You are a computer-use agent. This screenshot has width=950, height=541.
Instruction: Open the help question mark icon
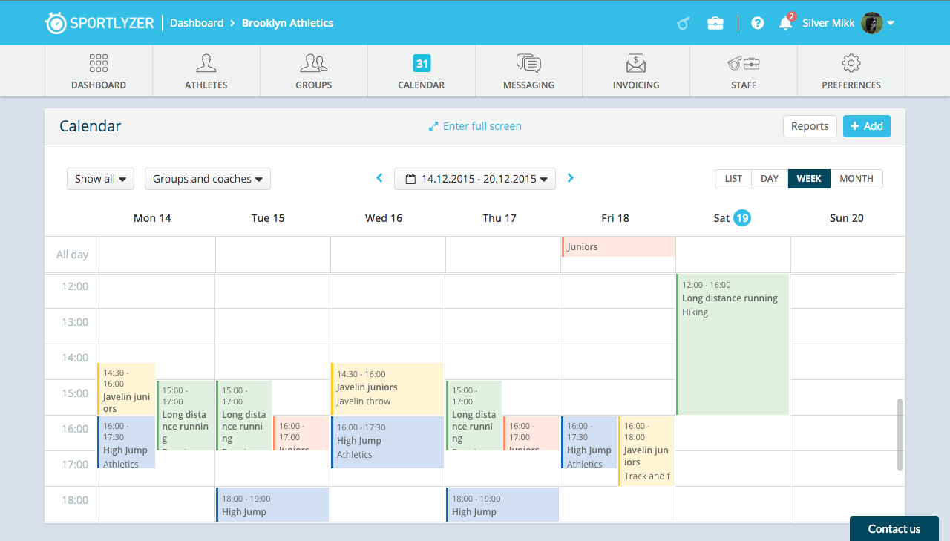point(757,23)
